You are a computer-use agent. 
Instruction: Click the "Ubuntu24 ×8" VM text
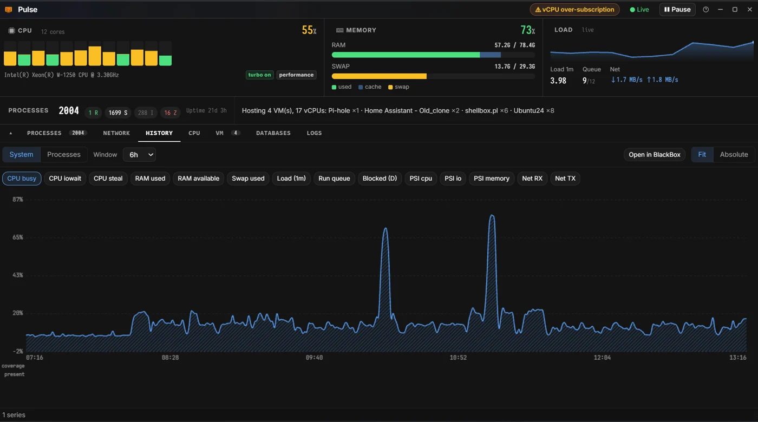(x=534, y=111)
